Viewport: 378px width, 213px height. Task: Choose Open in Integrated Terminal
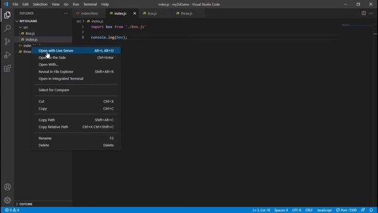[x=76, y=79]
